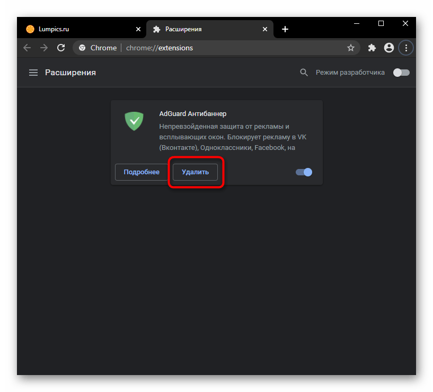Open AdGuard details via Подробнее
The width and height of the screenshot is (433, 392).
click(x=142, y=172)
